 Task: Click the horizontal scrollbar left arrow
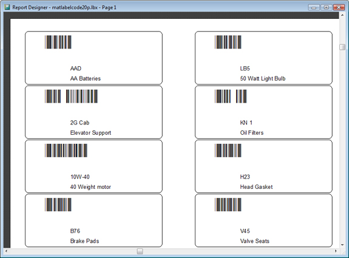6,251
